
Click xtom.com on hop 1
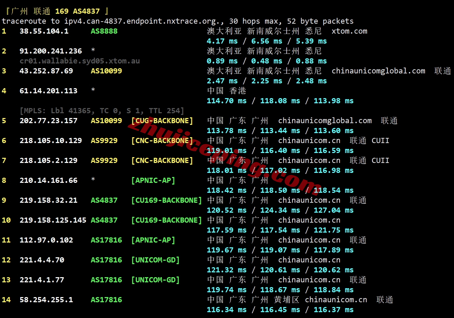(x=349, y=31)
